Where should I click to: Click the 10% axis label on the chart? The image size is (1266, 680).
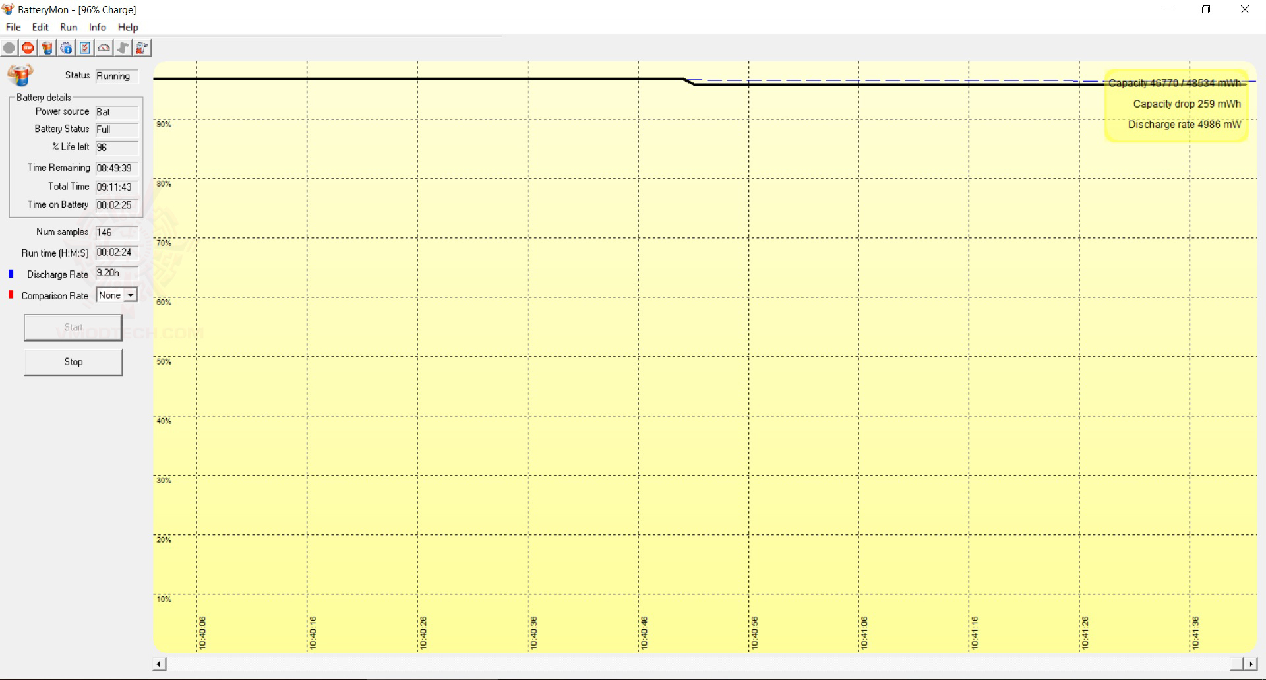[164, 600]
